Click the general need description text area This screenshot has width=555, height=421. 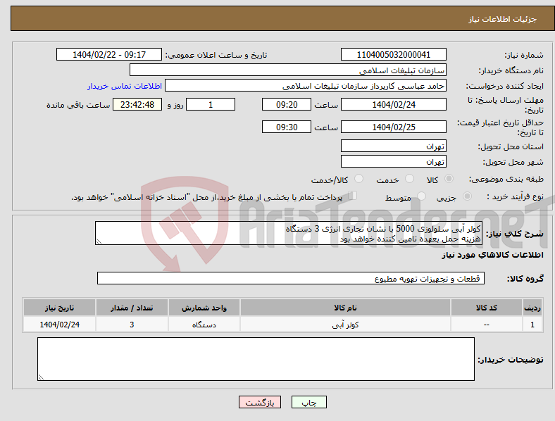[289, 233]
